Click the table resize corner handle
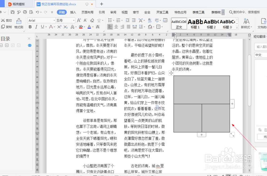Image resolution: width=267 pixels, height=176 pixels. (x=232, y=135)
